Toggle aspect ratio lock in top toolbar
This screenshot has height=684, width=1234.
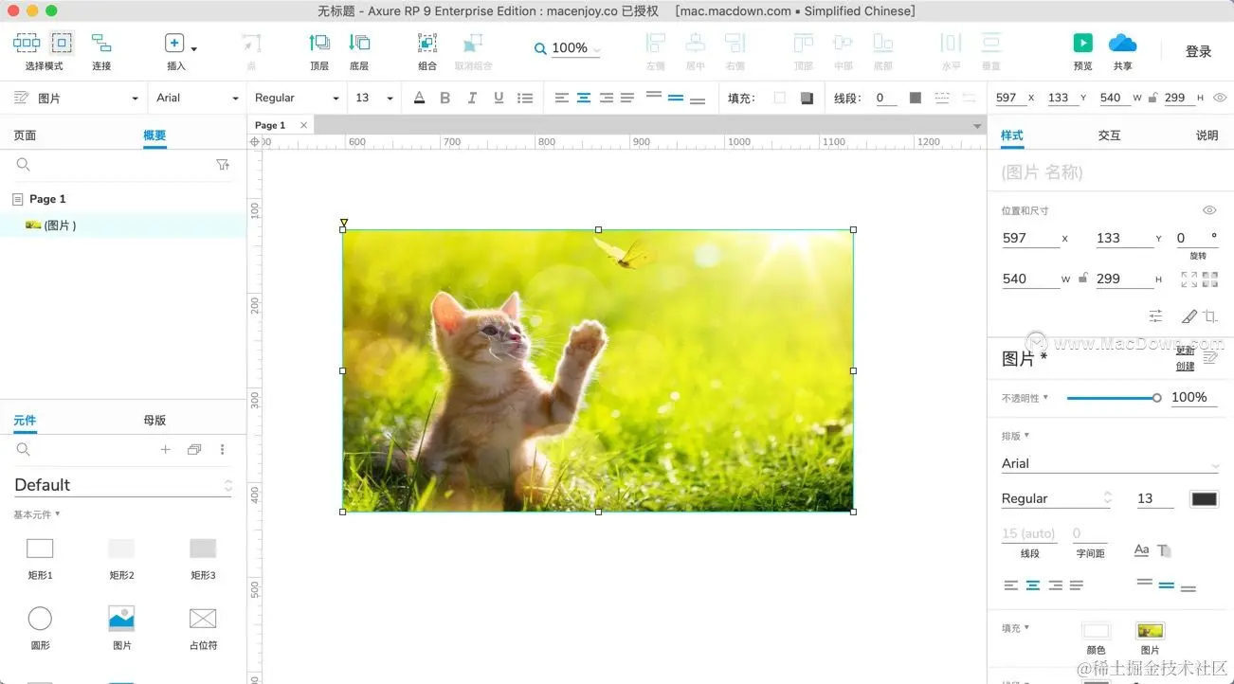(1152, 98)
